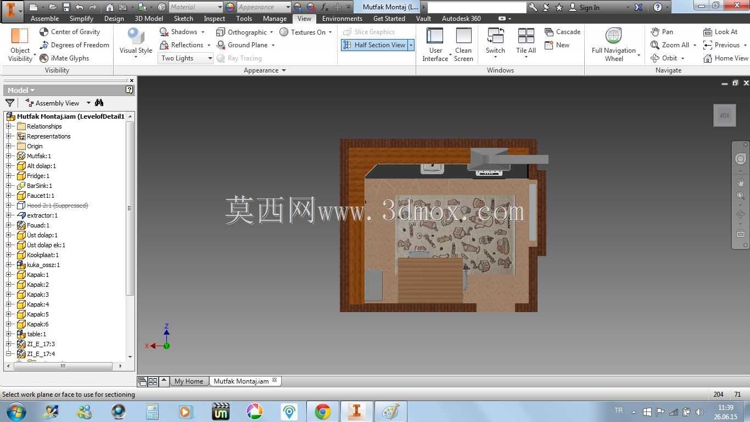
Task: Open the Assemble ribbon tab
Action: point(45,18)
